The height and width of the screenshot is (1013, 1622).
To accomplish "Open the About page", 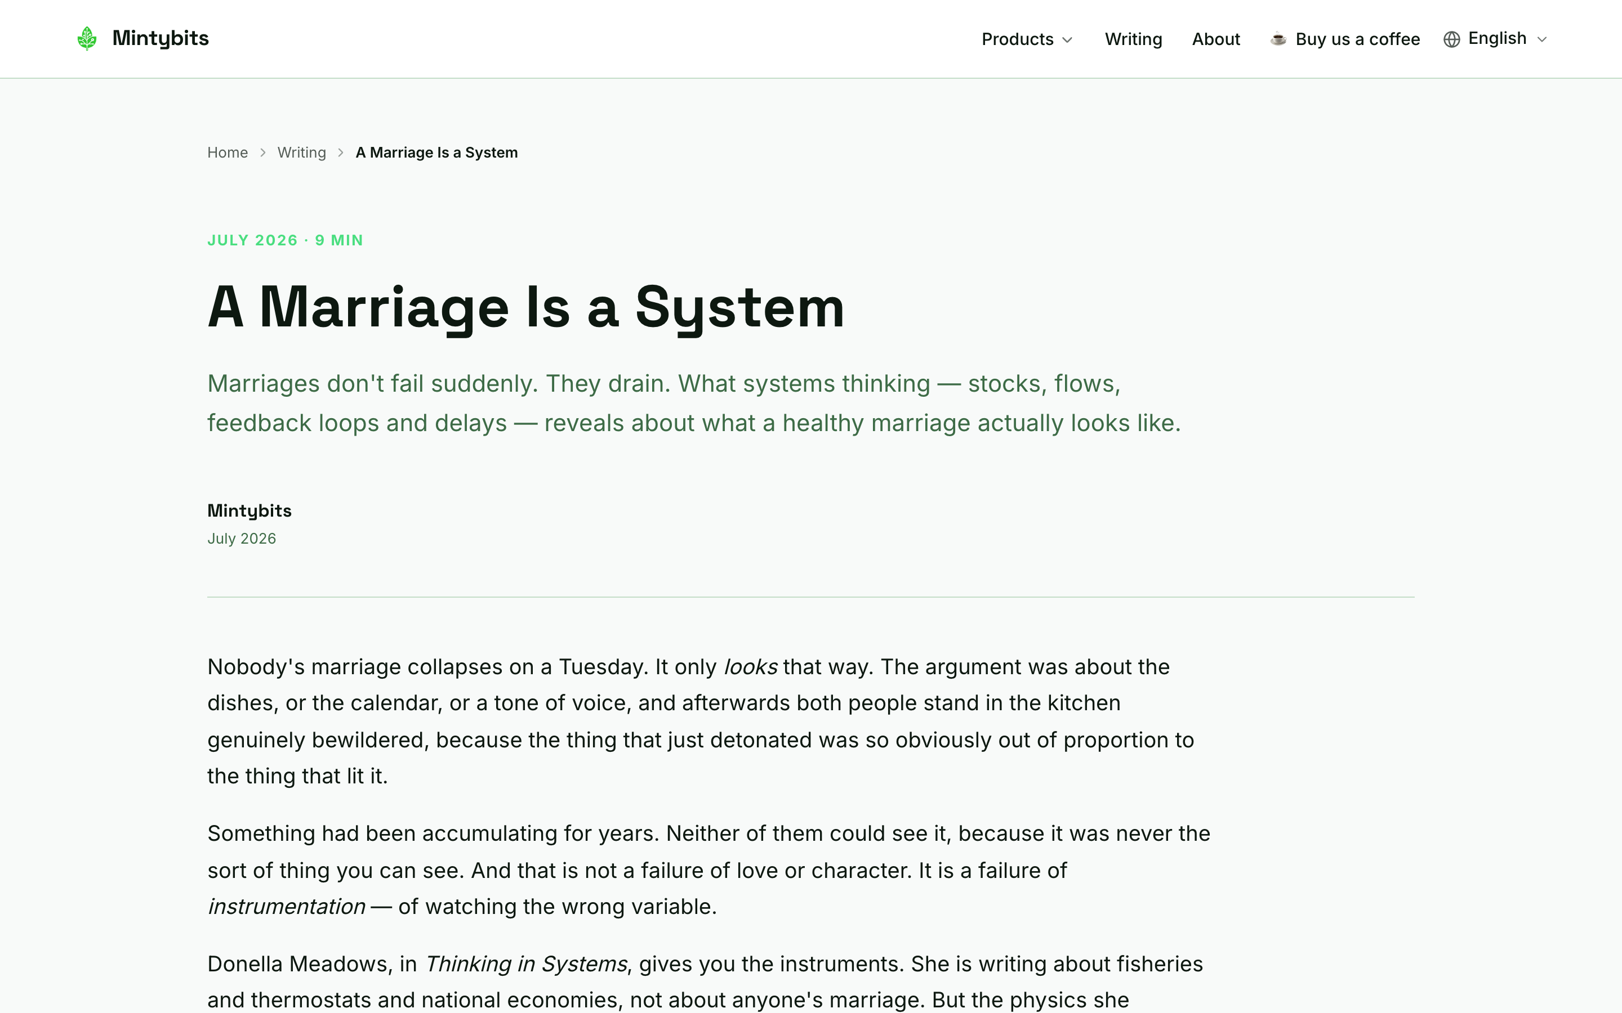I will click(1216, 39).
